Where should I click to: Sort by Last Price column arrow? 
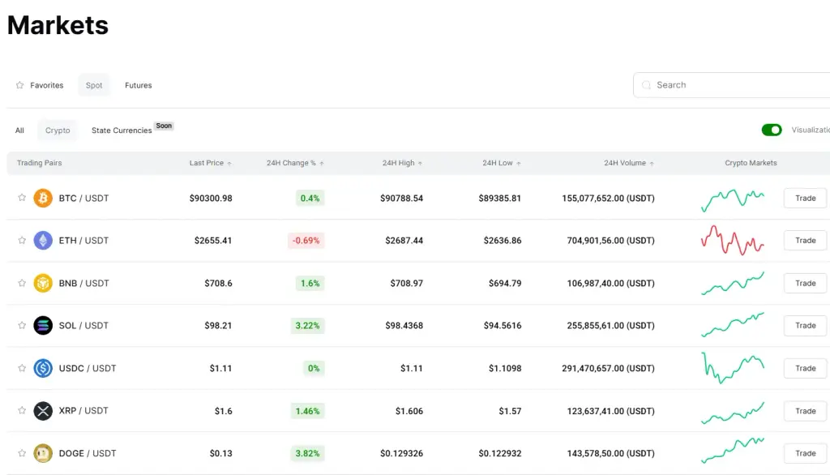click(229, 164)
